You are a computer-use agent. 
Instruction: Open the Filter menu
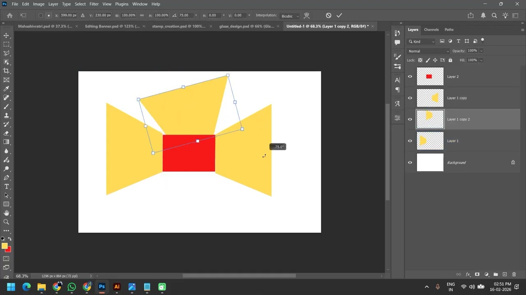pyautogui.click(x=94, y=4)
